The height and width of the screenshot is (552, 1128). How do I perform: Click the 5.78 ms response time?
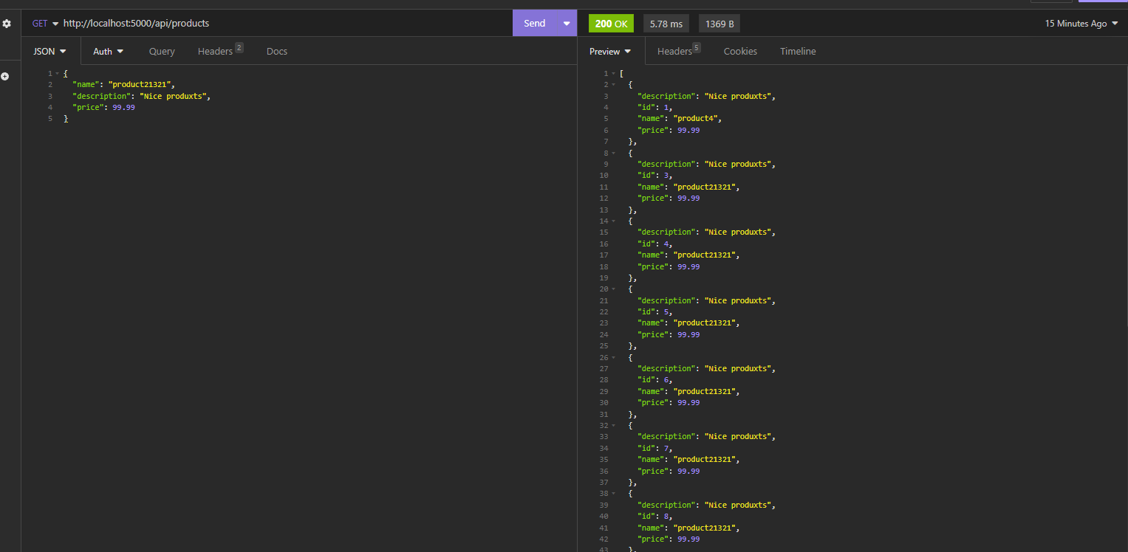point(666,24)
